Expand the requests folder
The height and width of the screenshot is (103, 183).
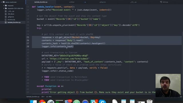point(4,5)
